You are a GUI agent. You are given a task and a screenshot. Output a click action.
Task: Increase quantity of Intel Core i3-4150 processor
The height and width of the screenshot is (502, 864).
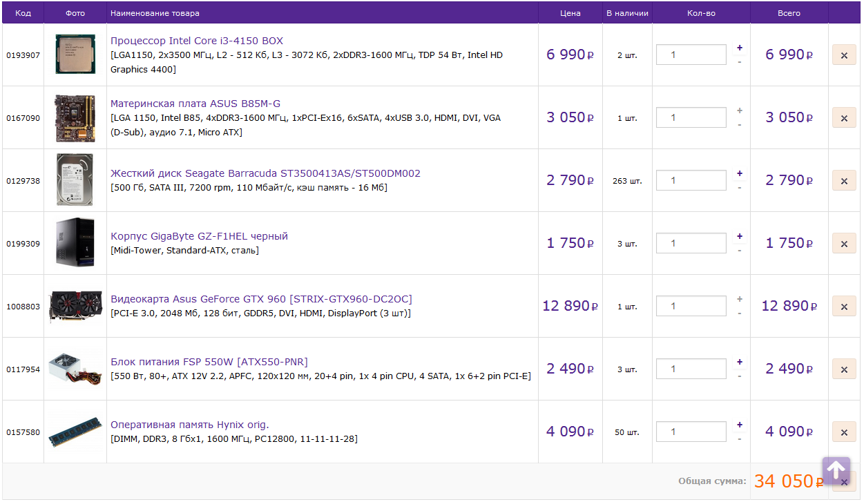tap(740, 48)
